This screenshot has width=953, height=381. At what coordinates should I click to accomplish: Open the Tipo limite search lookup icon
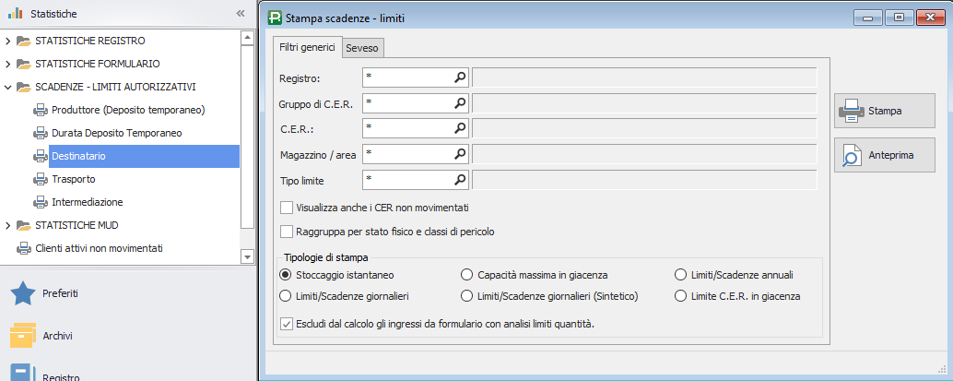tap(460, 179)
